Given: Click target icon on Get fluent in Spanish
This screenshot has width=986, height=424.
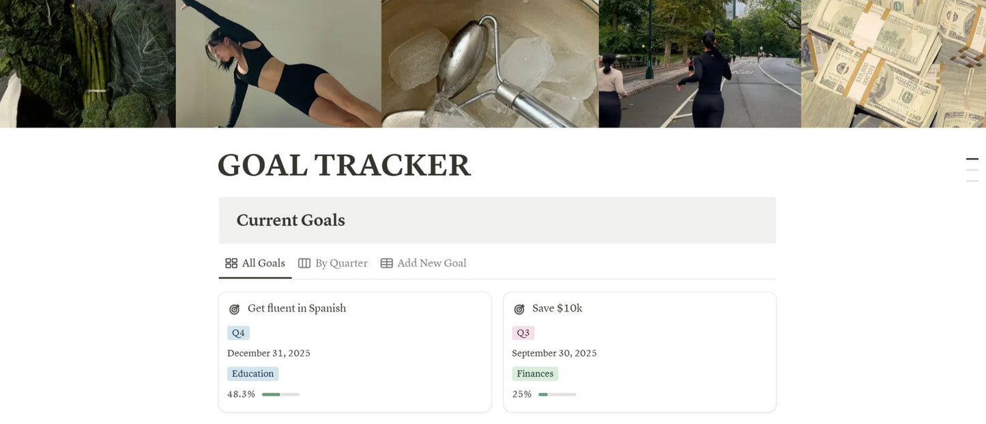Looking at the screenshot, I should click(x=234, y=309).
